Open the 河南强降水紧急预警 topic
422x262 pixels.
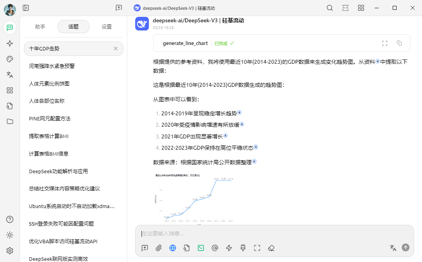(73, 66)
